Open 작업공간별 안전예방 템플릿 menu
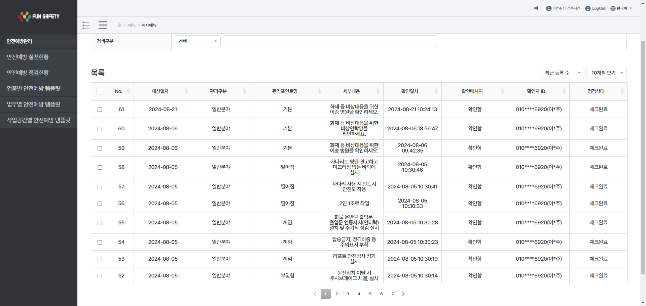This screenshot has width=646, height=306. tap(39, 120)
